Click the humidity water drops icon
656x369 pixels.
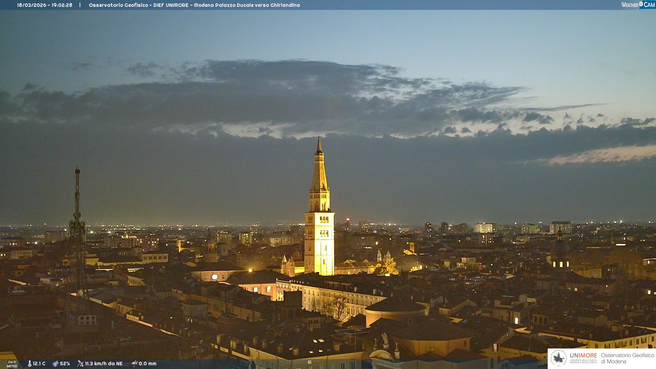pos(55,364)
